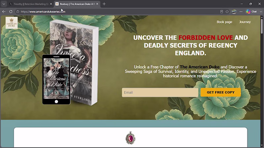Open the Copilot Chat button

251,12
